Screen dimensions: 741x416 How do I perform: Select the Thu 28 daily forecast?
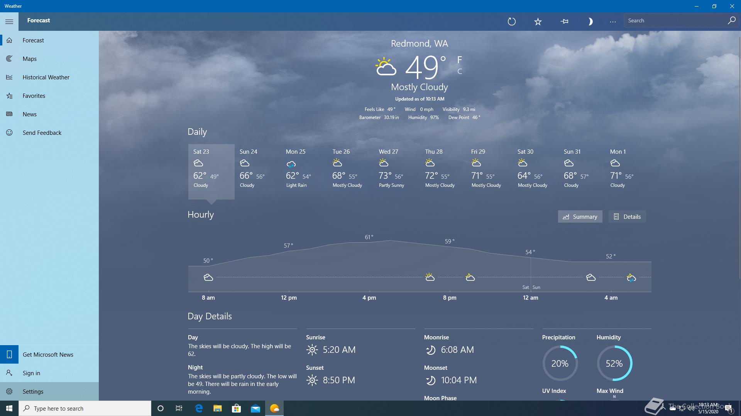443,171
